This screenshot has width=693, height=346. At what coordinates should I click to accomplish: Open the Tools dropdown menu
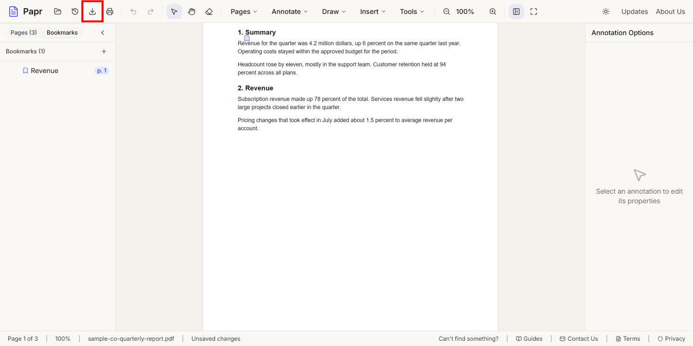pyautogui.click(x=412, y=12)
